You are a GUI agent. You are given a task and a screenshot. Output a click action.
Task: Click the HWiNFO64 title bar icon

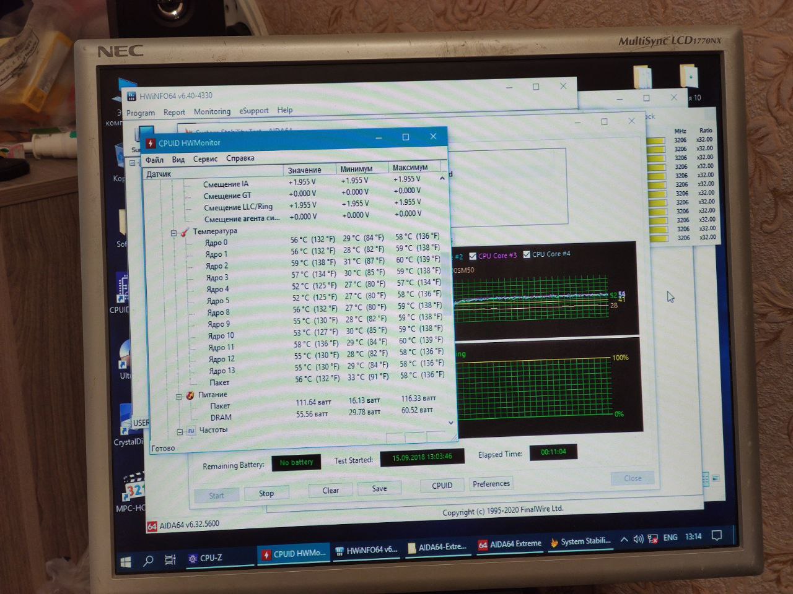pyautogui.click(x=131, y=96)
